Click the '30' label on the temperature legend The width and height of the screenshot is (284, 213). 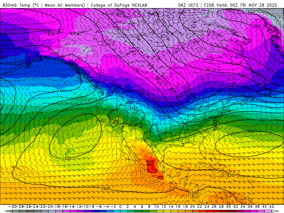tap(228, 207)
